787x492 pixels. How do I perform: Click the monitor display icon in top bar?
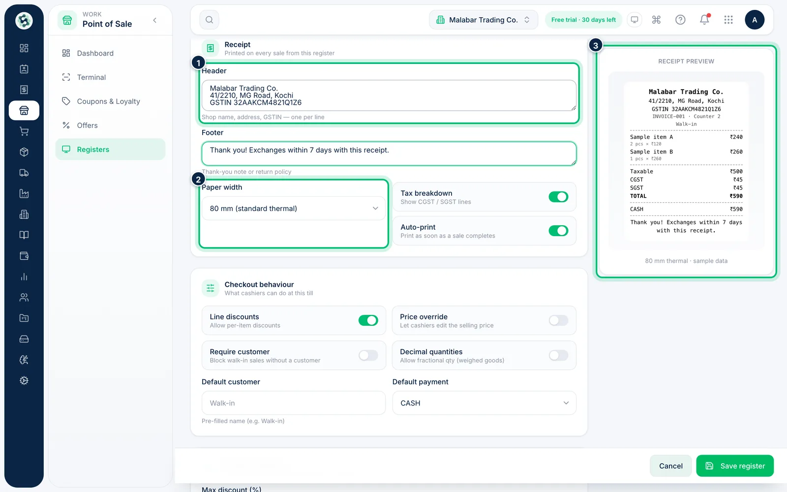pyautogui.click(x=635, y=20)
